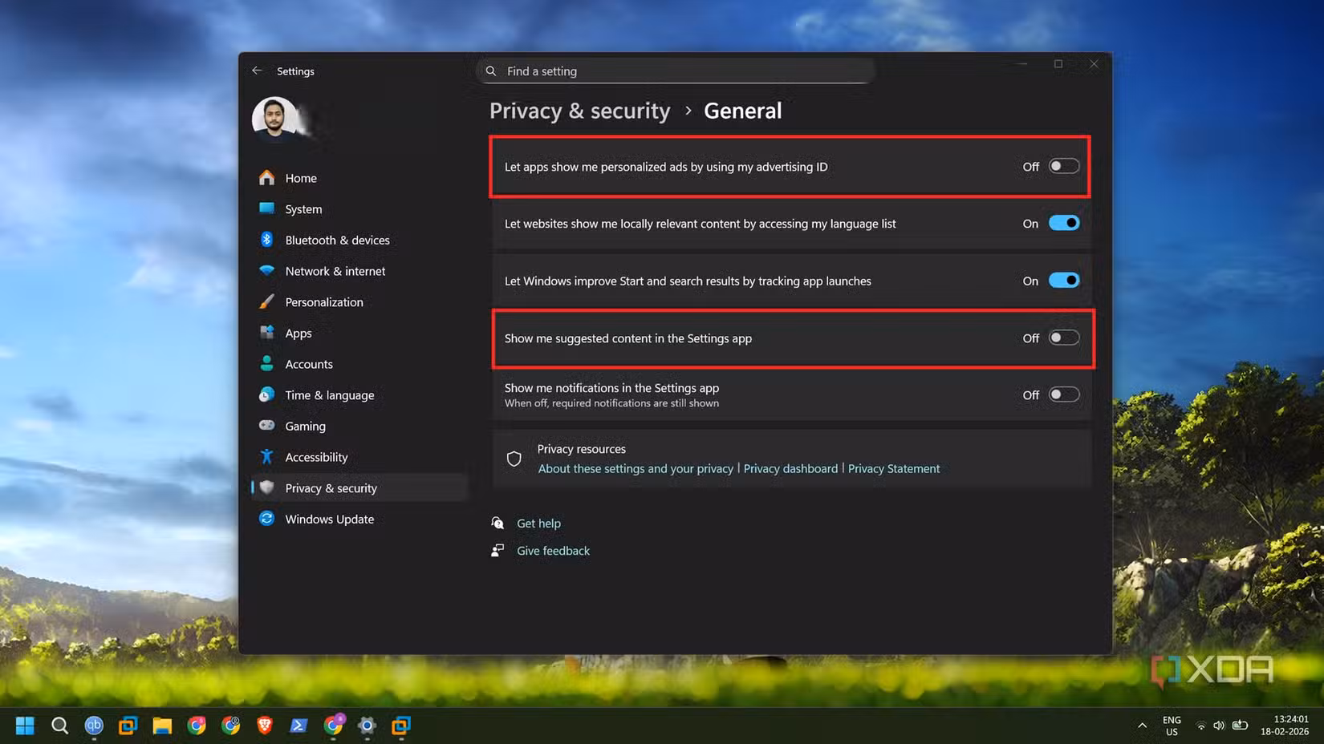Open taskbar Search magnifier
Screen dimensions: 1324x744
pyautogui.click(x=59, y=726)
